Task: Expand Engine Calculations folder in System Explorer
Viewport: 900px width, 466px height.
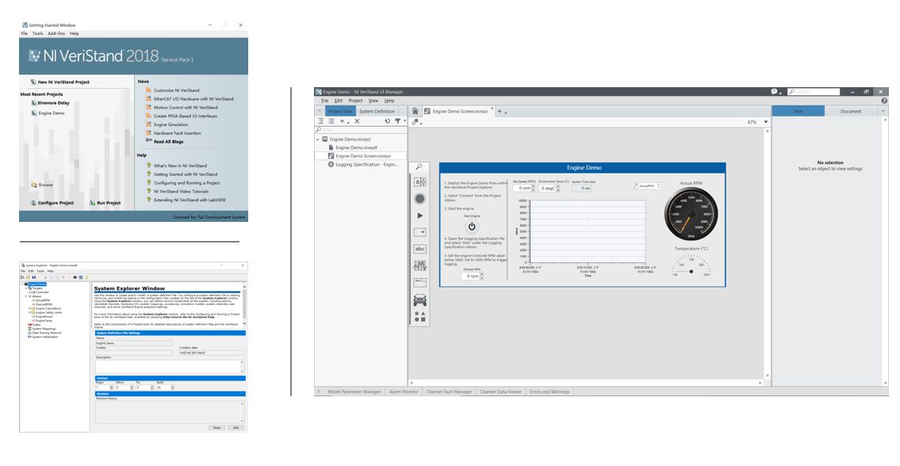Action: click(x=30, y=308)
